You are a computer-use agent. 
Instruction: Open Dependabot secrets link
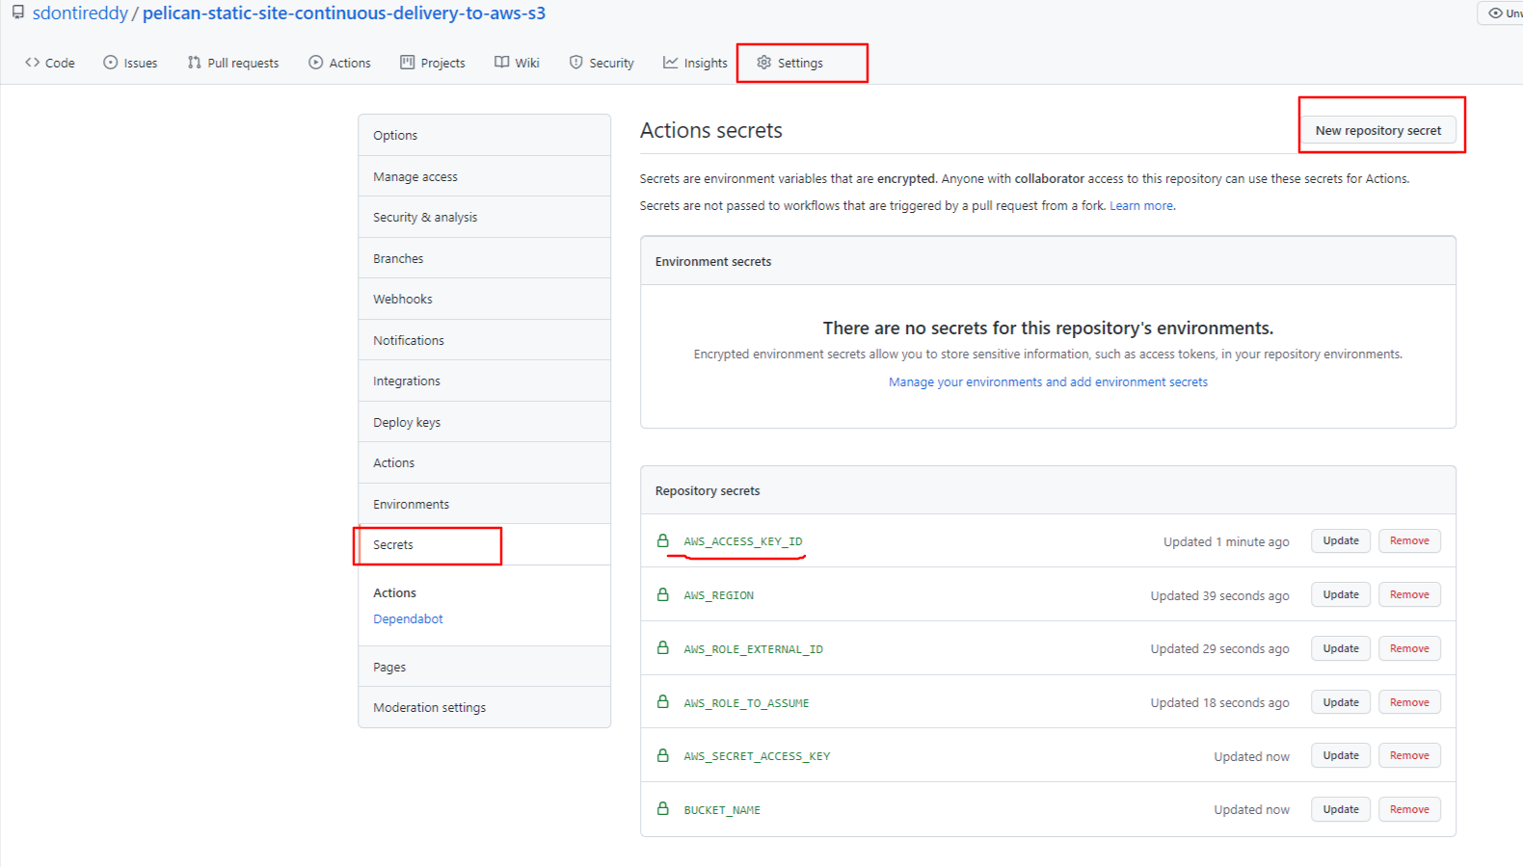click(x=408, y=619)
